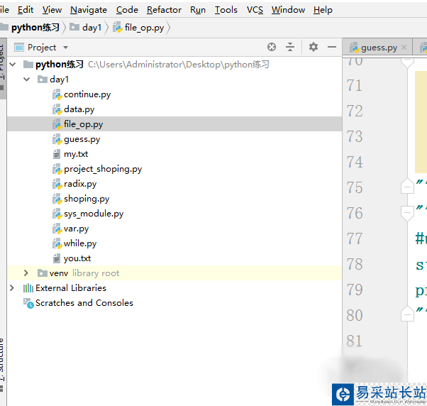This screenshot has width=427, height=406.
Task: Click the sys_module.py file icon
Action: click(57, 214)
